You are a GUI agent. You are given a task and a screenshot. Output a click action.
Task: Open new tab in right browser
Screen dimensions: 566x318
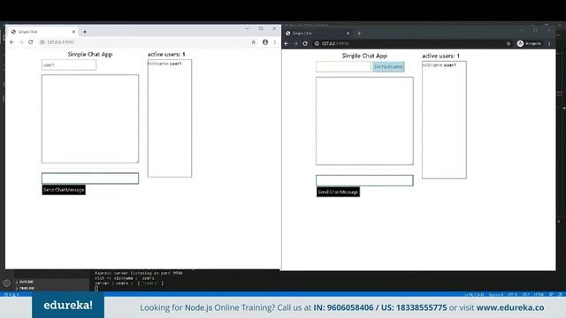[x=359, y=34]
